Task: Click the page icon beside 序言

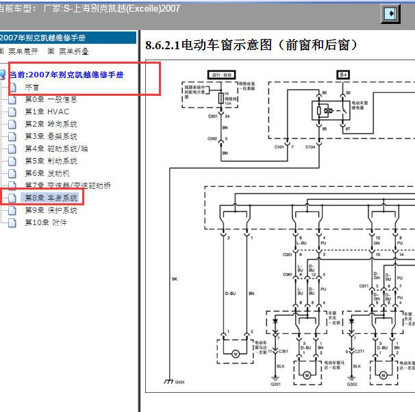Action: tap(12, 87)
